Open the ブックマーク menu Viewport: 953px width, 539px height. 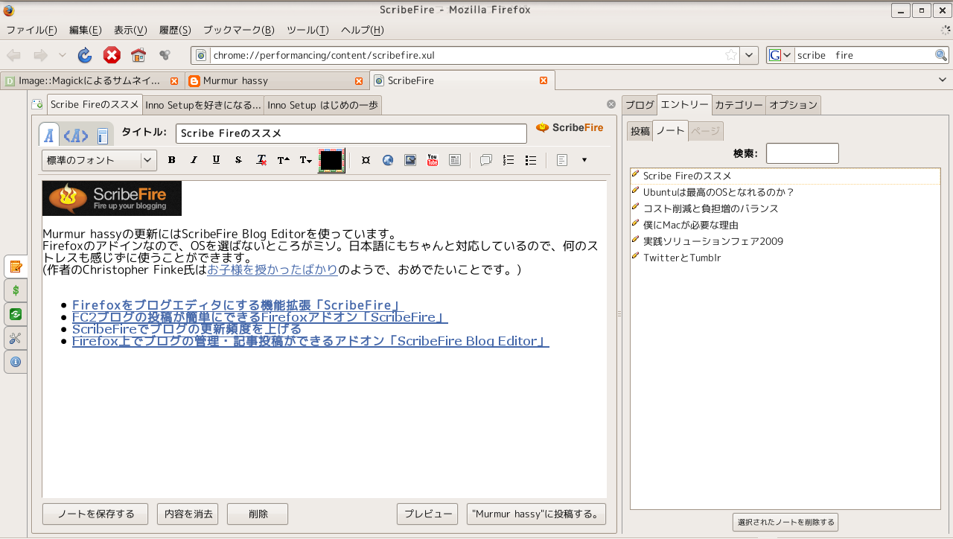[239, 31]
